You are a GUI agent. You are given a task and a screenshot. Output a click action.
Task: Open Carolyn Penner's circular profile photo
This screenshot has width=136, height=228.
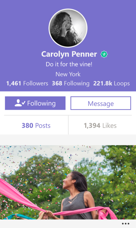coord(68,28)
